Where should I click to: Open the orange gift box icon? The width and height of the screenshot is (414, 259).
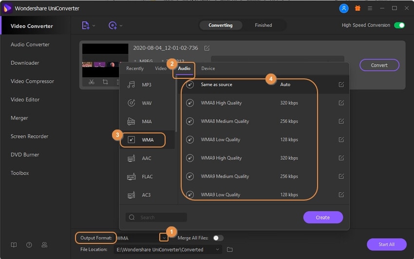click(358, 8)
